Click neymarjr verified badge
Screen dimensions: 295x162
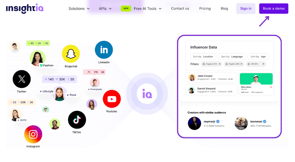tap(218, 121)
